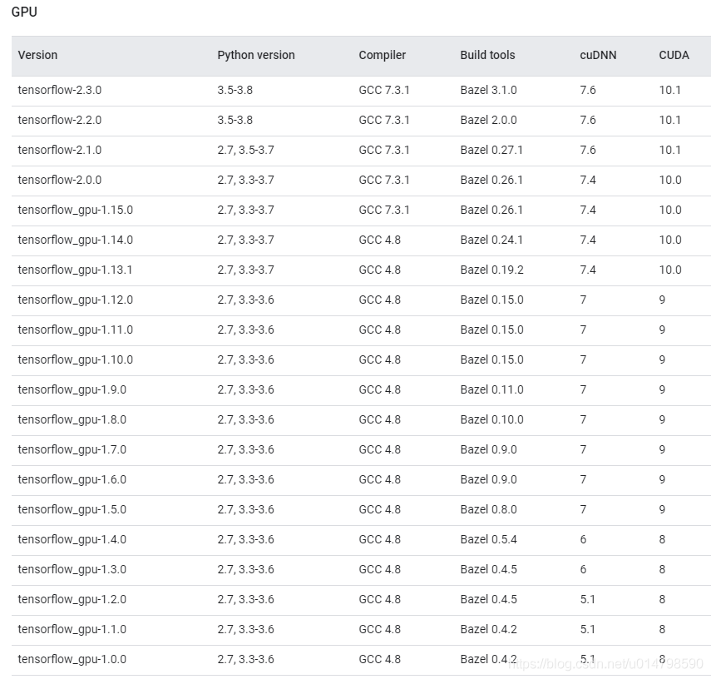Click the GPU heading above the table
The height and width of the screenshot is (679, 711).
[x=24, y=12]
